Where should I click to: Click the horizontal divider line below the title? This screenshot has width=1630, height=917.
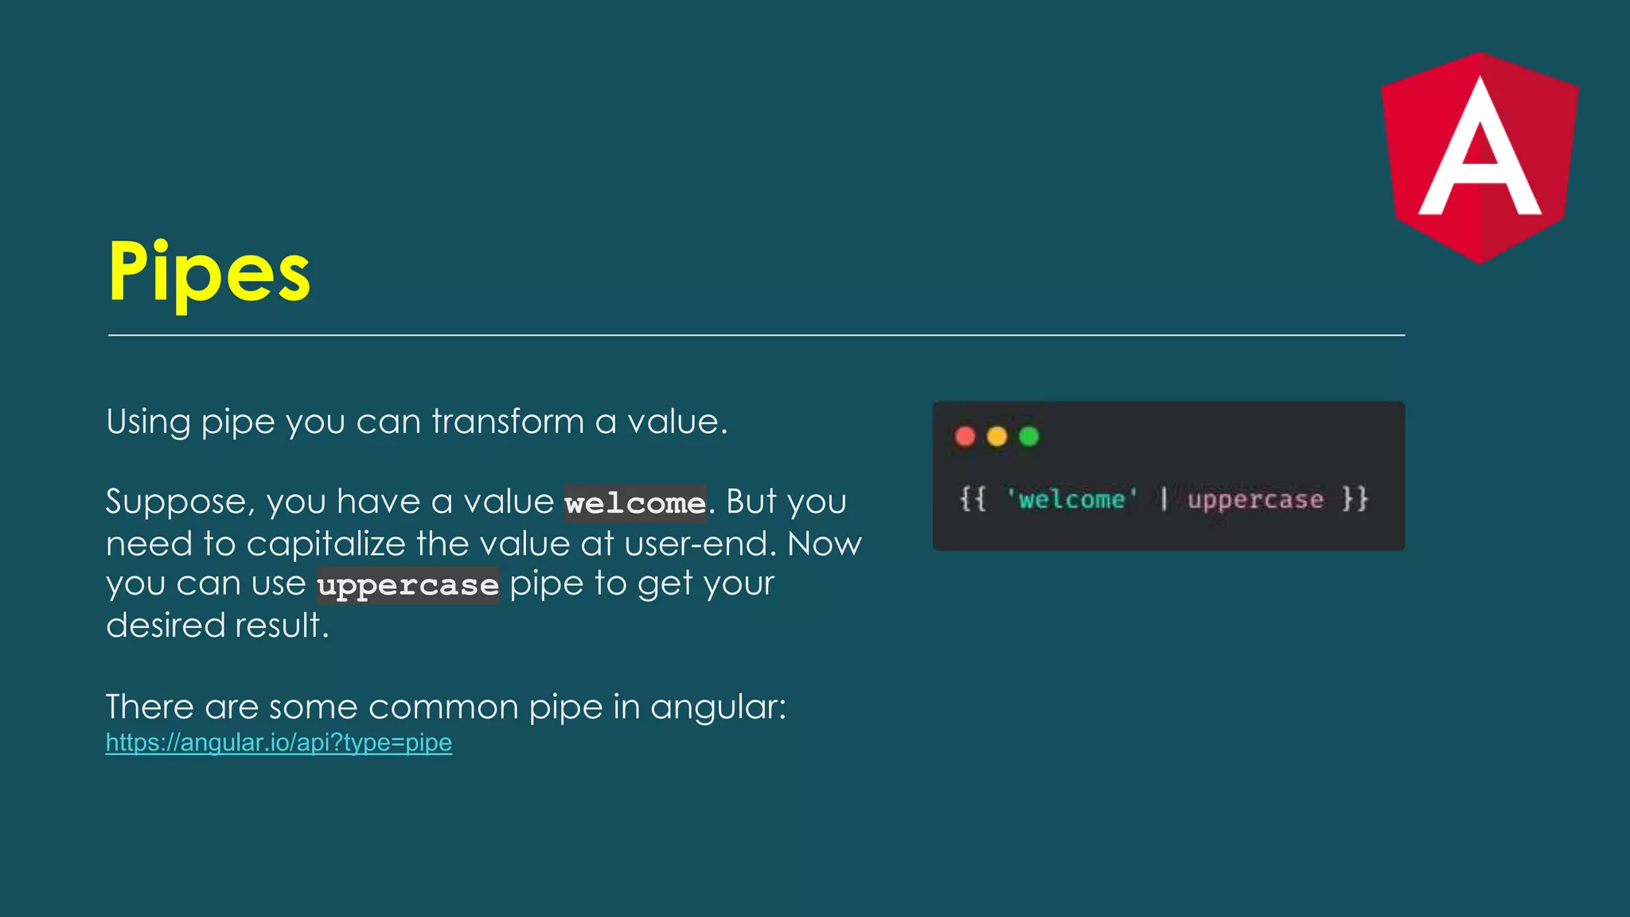(x=756, y=335)
